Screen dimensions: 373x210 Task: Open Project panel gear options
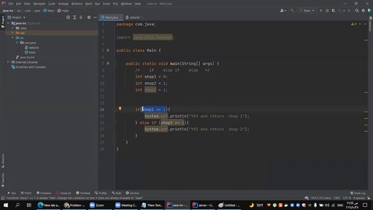[x=89, y=17]
